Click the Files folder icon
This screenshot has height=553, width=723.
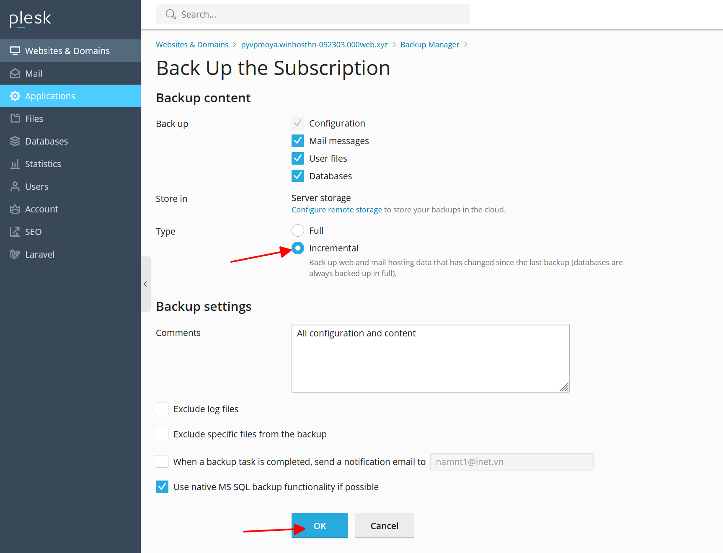[x=15, y=119]
